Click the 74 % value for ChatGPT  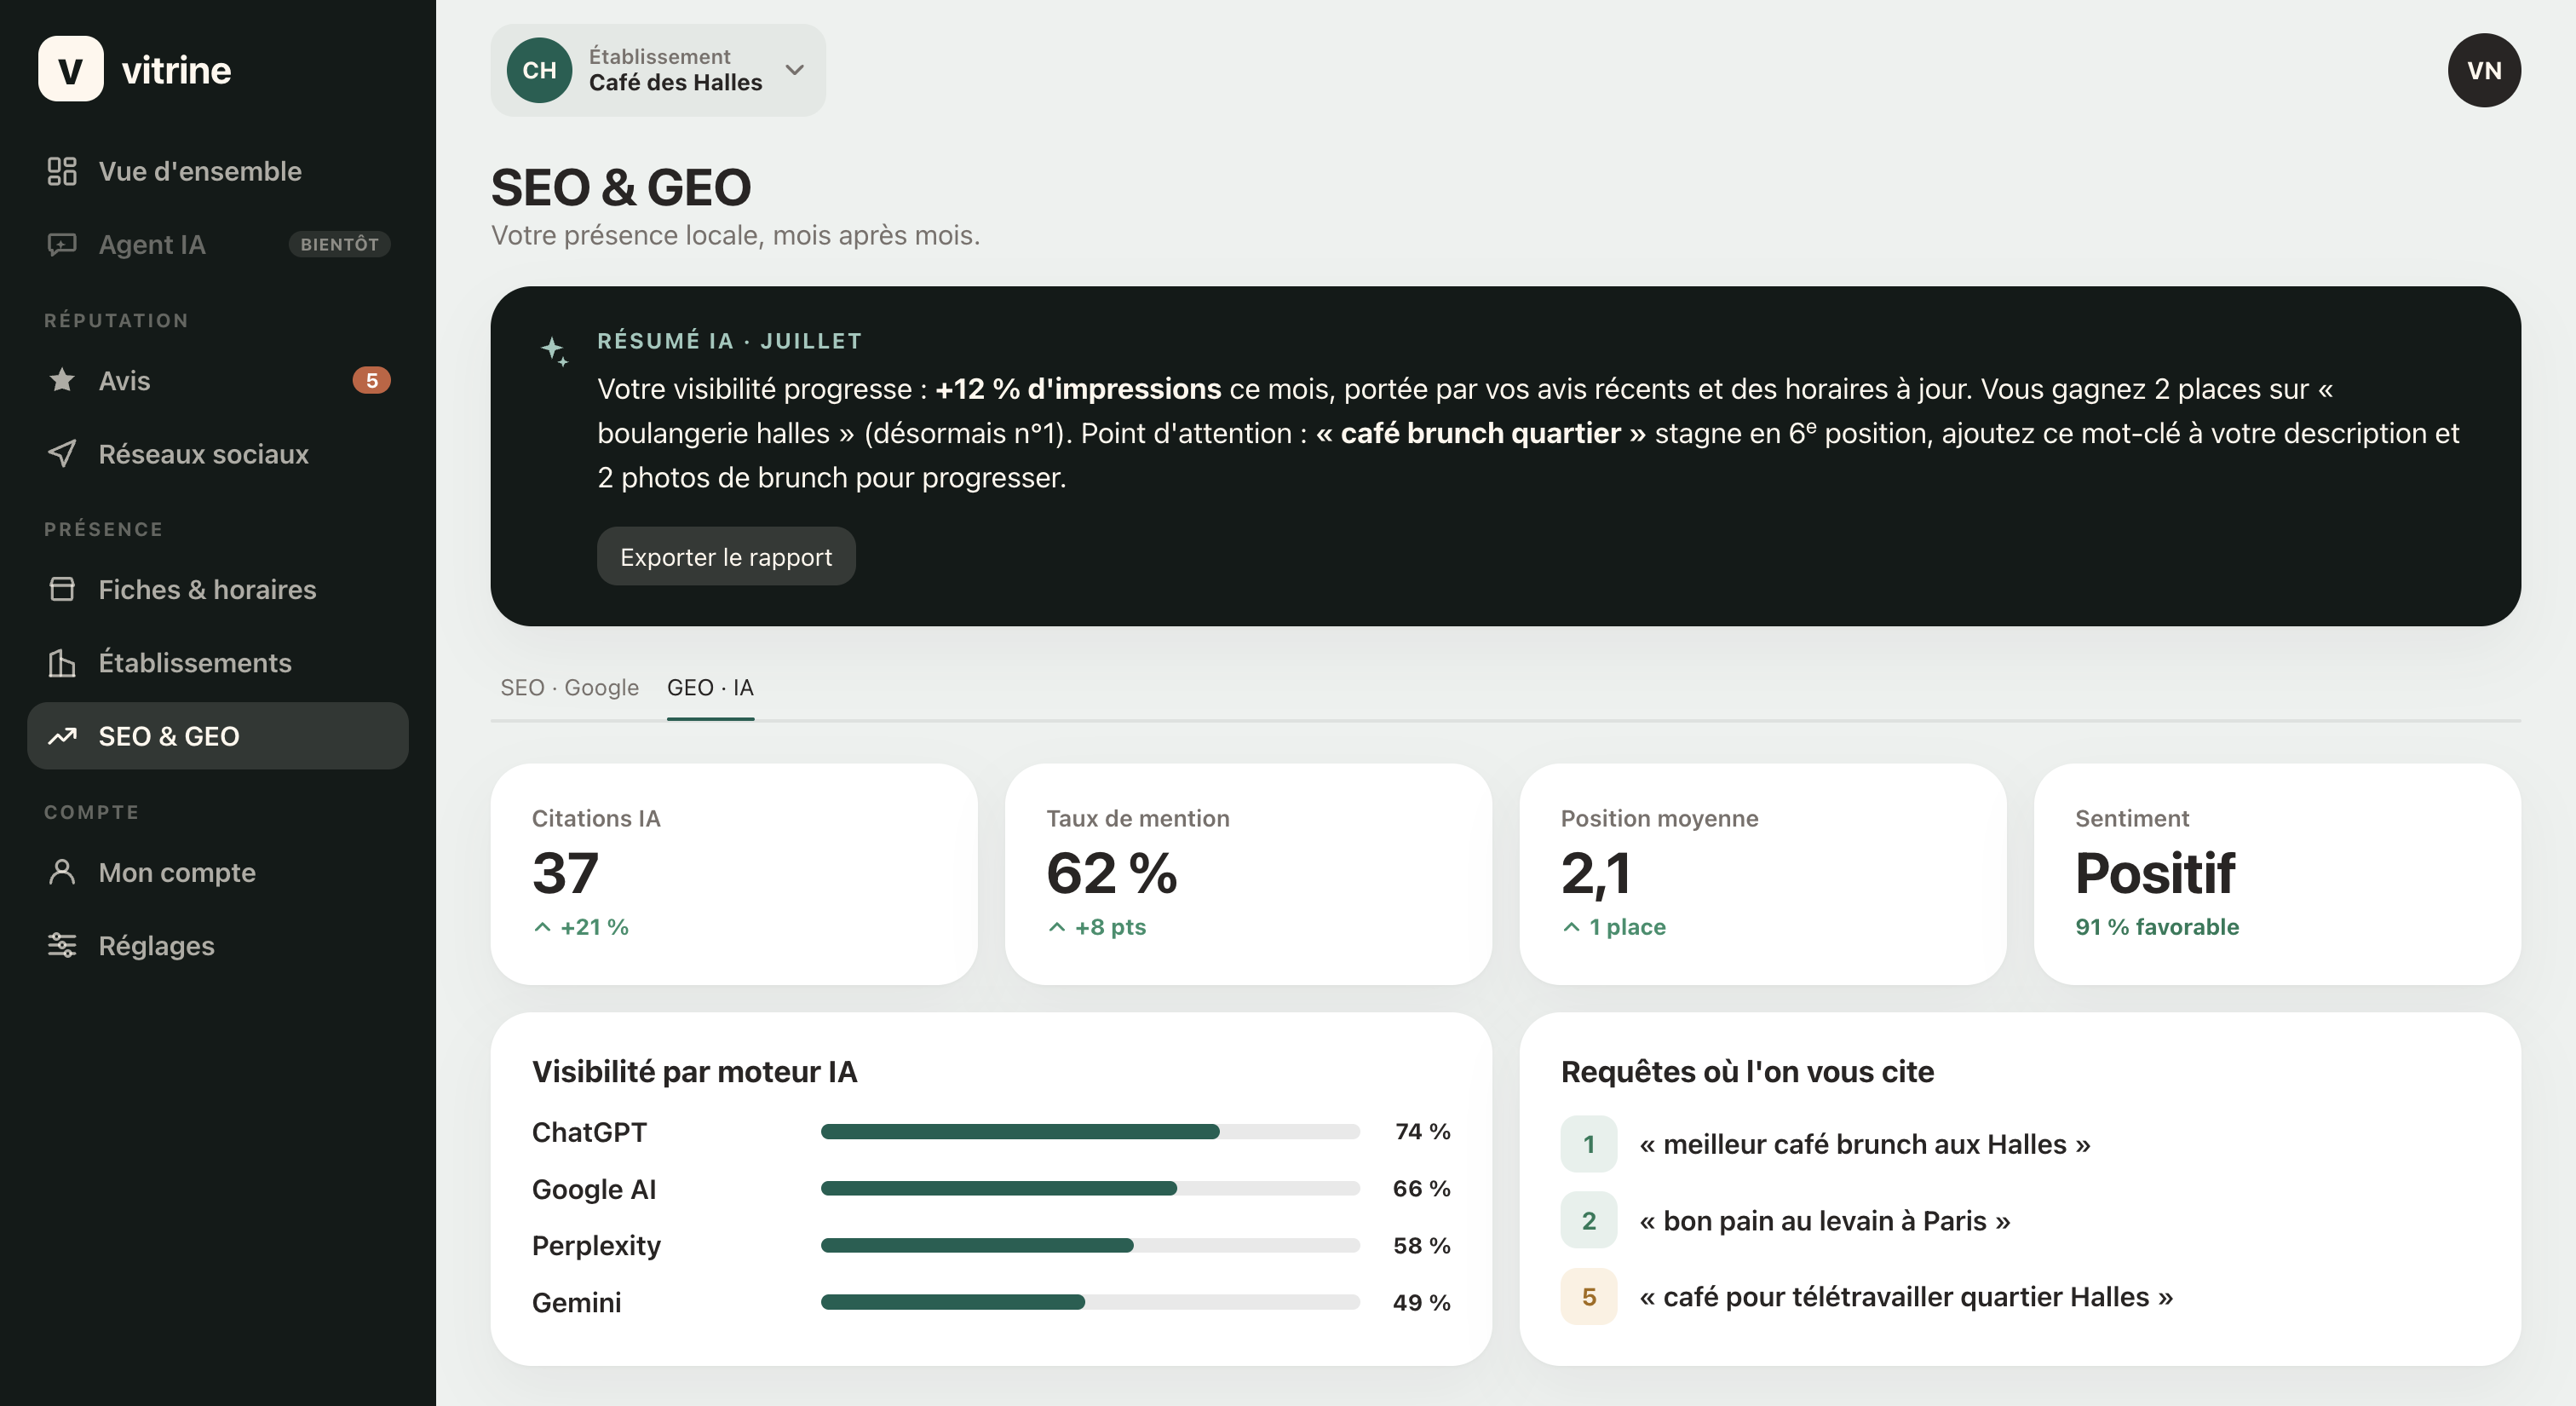[1423, 1131]
